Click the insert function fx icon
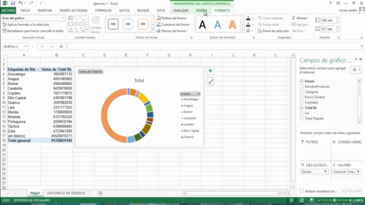Image resolution: width=365 pixels, height=205 pixels. click(x=61, y=47)
